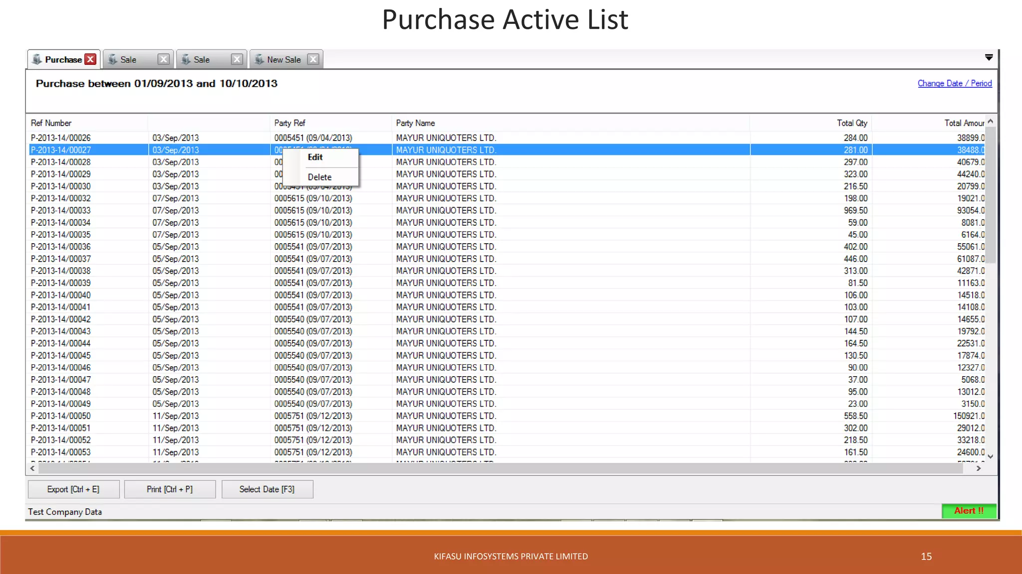This screenshot has height=574, width=1022.
Task: Click Select Date [F3] button
Action: pyautogui.click(x=267, y=489)
